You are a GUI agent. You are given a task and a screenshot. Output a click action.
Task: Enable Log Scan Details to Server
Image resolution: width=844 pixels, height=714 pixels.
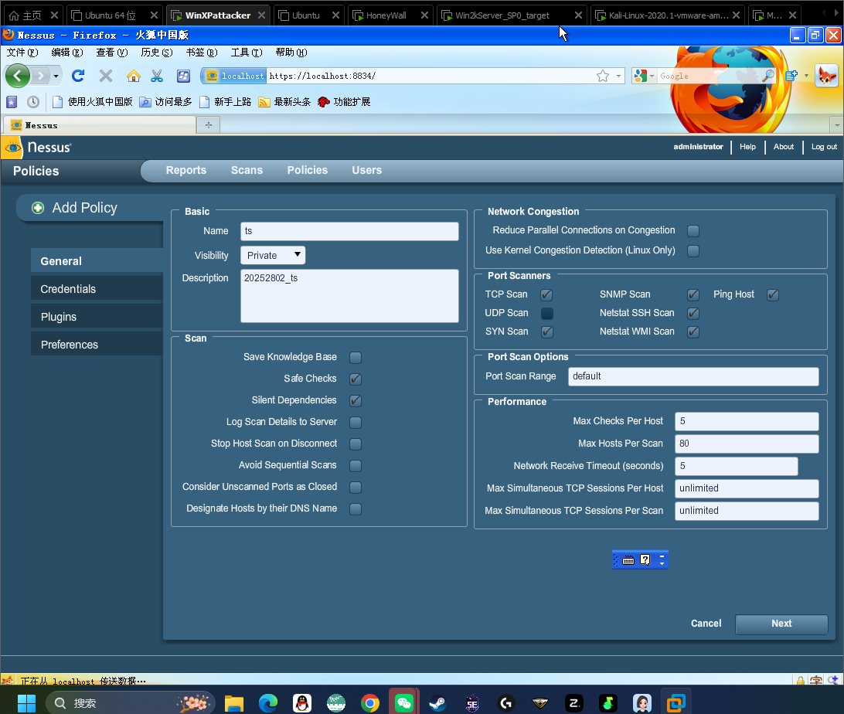click(356, 423)
